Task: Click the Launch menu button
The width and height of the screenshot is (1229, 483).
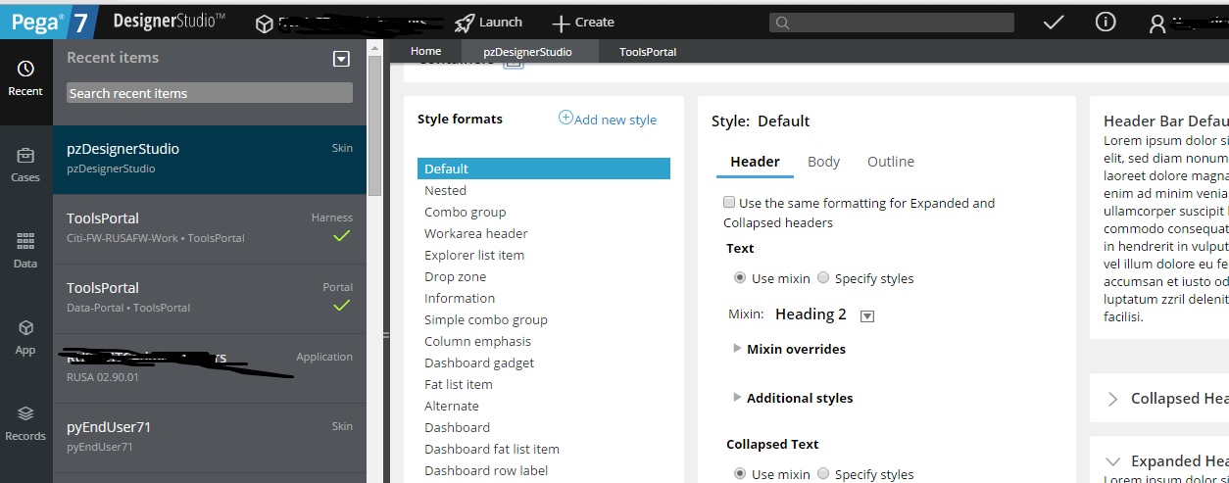Action: coord(489,22)
